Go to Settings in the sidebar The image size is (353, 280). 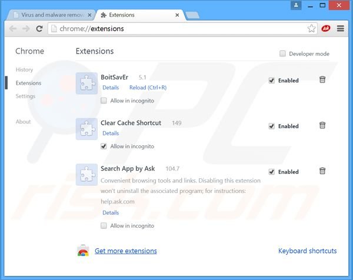point(25,96)
